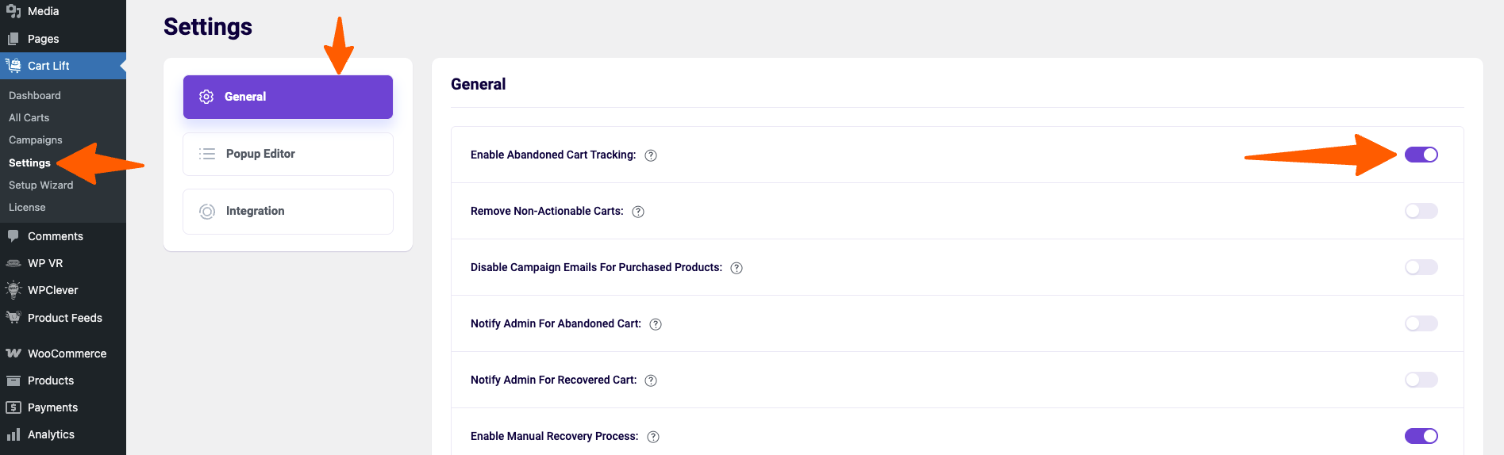Image resolution: width=1504 pixels, height=455 pixels.
Task: Click the WooCommerce logo icon
Action: 13,354
